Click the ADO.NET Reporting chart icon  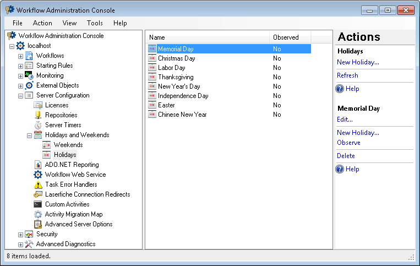(38, 165)
